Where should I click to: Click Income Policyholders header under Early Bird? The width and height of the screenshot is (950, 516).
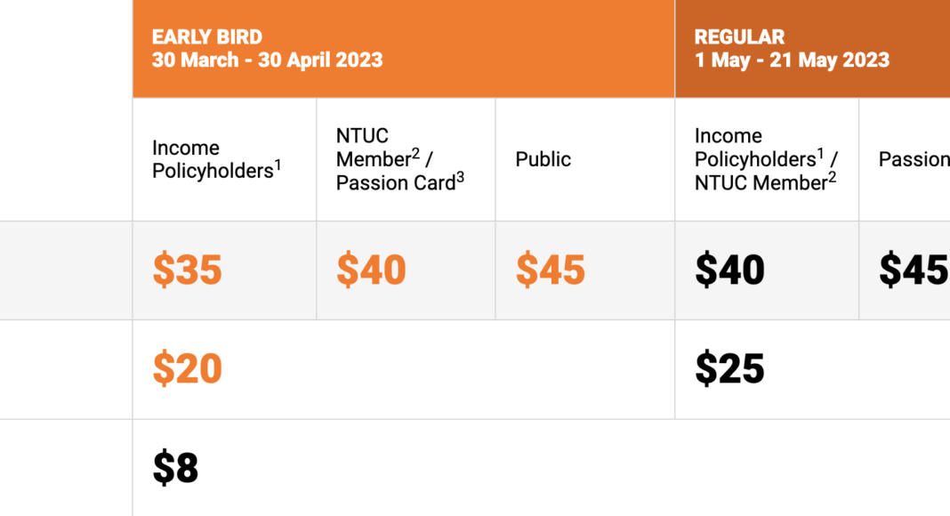tap(213, 159)
